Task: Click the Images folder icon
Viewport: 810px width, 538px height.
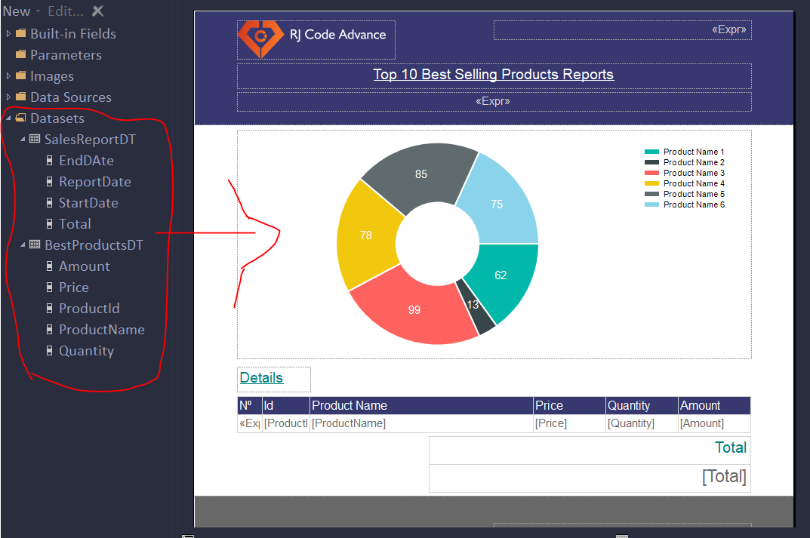Action: (21, 75)
